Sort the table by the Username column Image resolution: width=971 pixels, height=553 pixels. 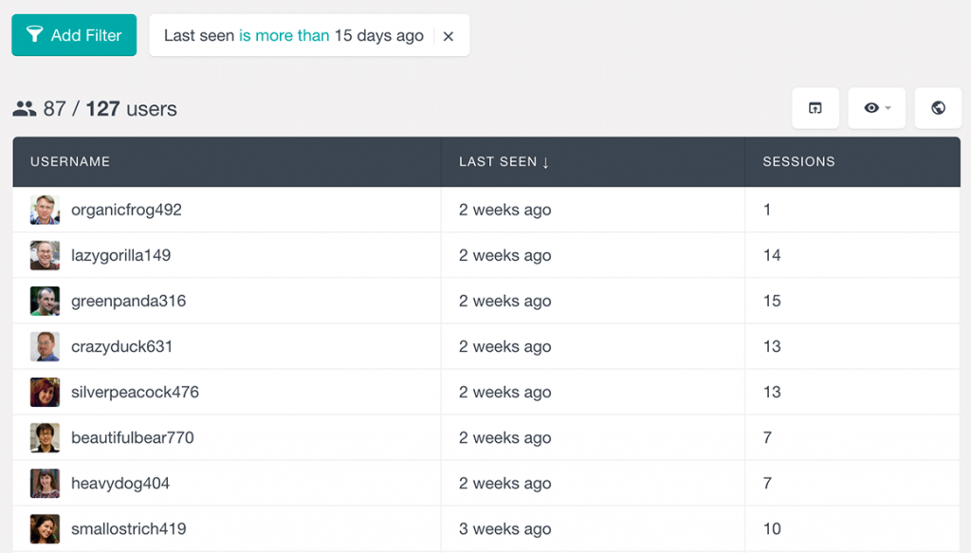point(69,161)
